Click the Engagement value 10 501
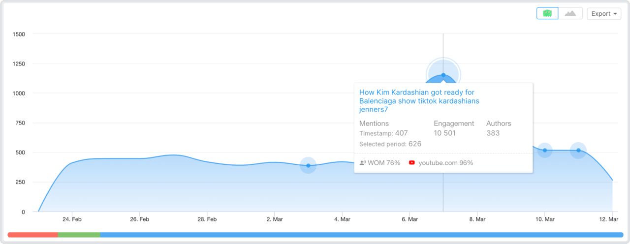This screenshot has width=630, height=244. pyautogui.click(x=444, y=133)
